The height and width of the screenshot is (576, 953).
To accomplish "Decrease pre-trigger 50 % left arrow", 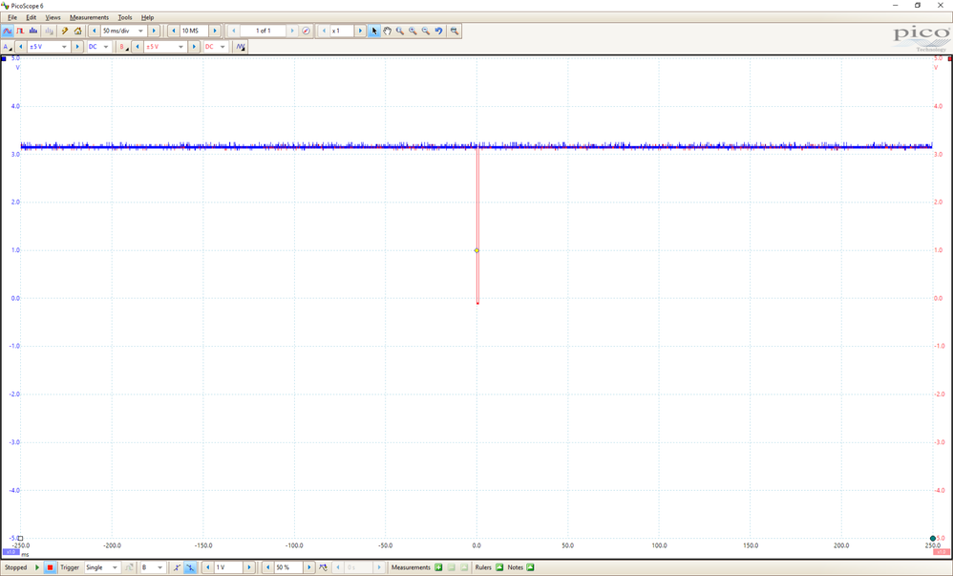I will pyautogui.click(x=268, y=567).
